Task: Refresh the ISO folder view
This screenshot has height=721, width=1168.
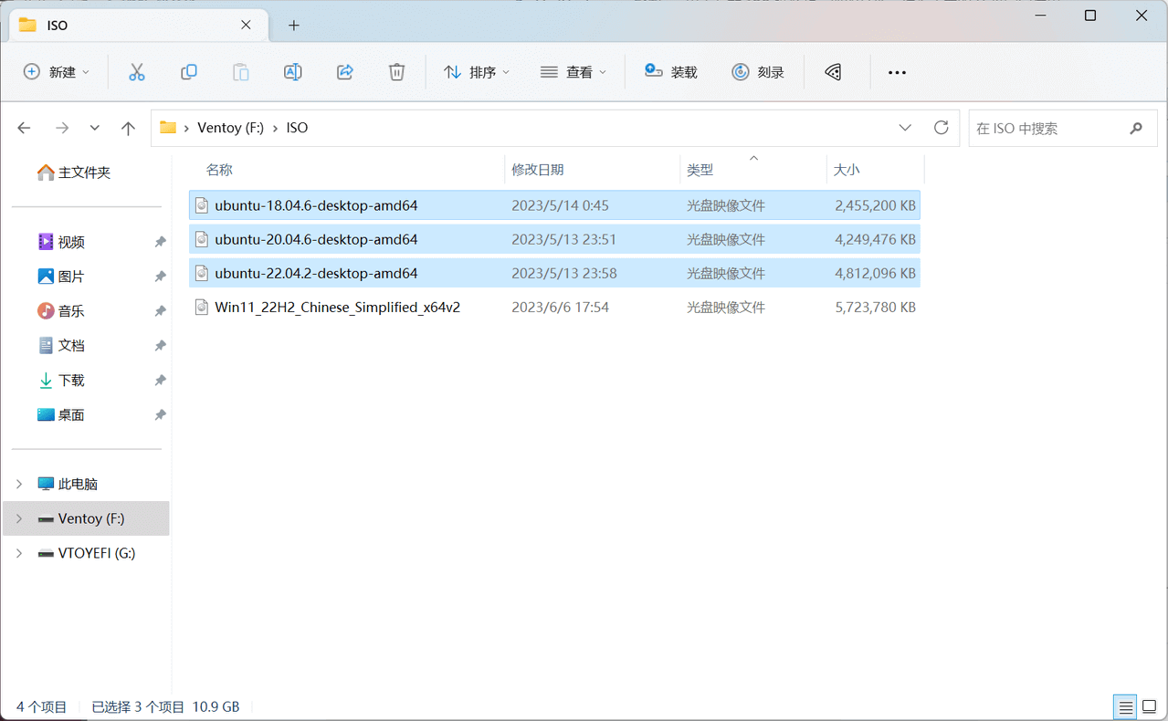Action: coord(942,128)
